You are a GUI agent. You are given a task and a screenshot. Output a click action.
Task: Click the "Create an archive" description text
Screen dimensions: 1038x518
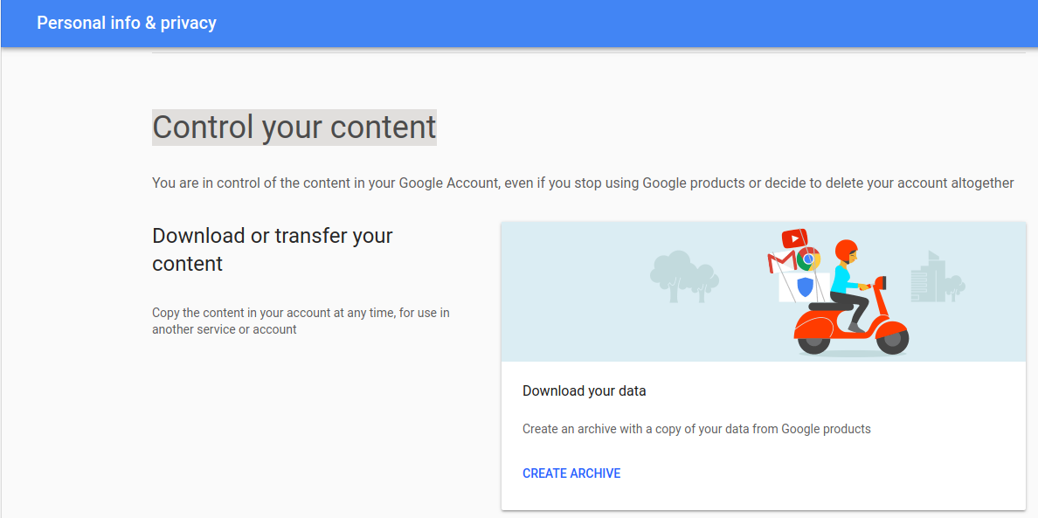(696, 429)
